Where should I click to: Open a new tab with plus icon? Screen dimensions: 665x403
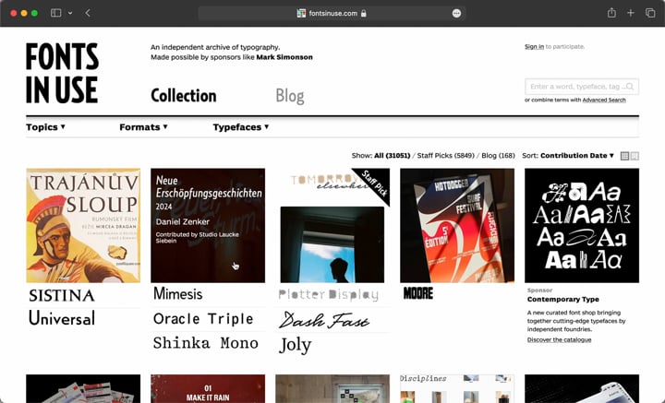coord(631,13)
